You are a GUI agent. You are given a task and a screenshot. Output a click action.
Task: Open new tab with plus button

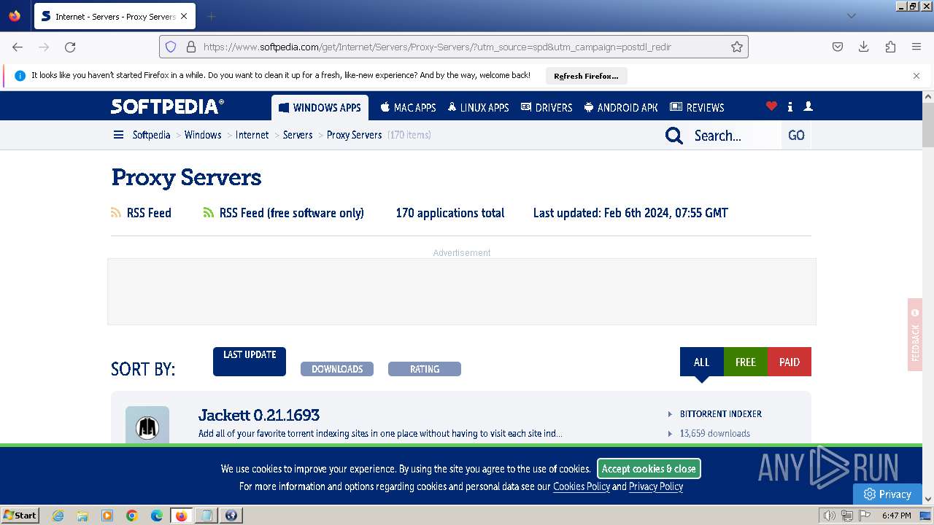211,16
